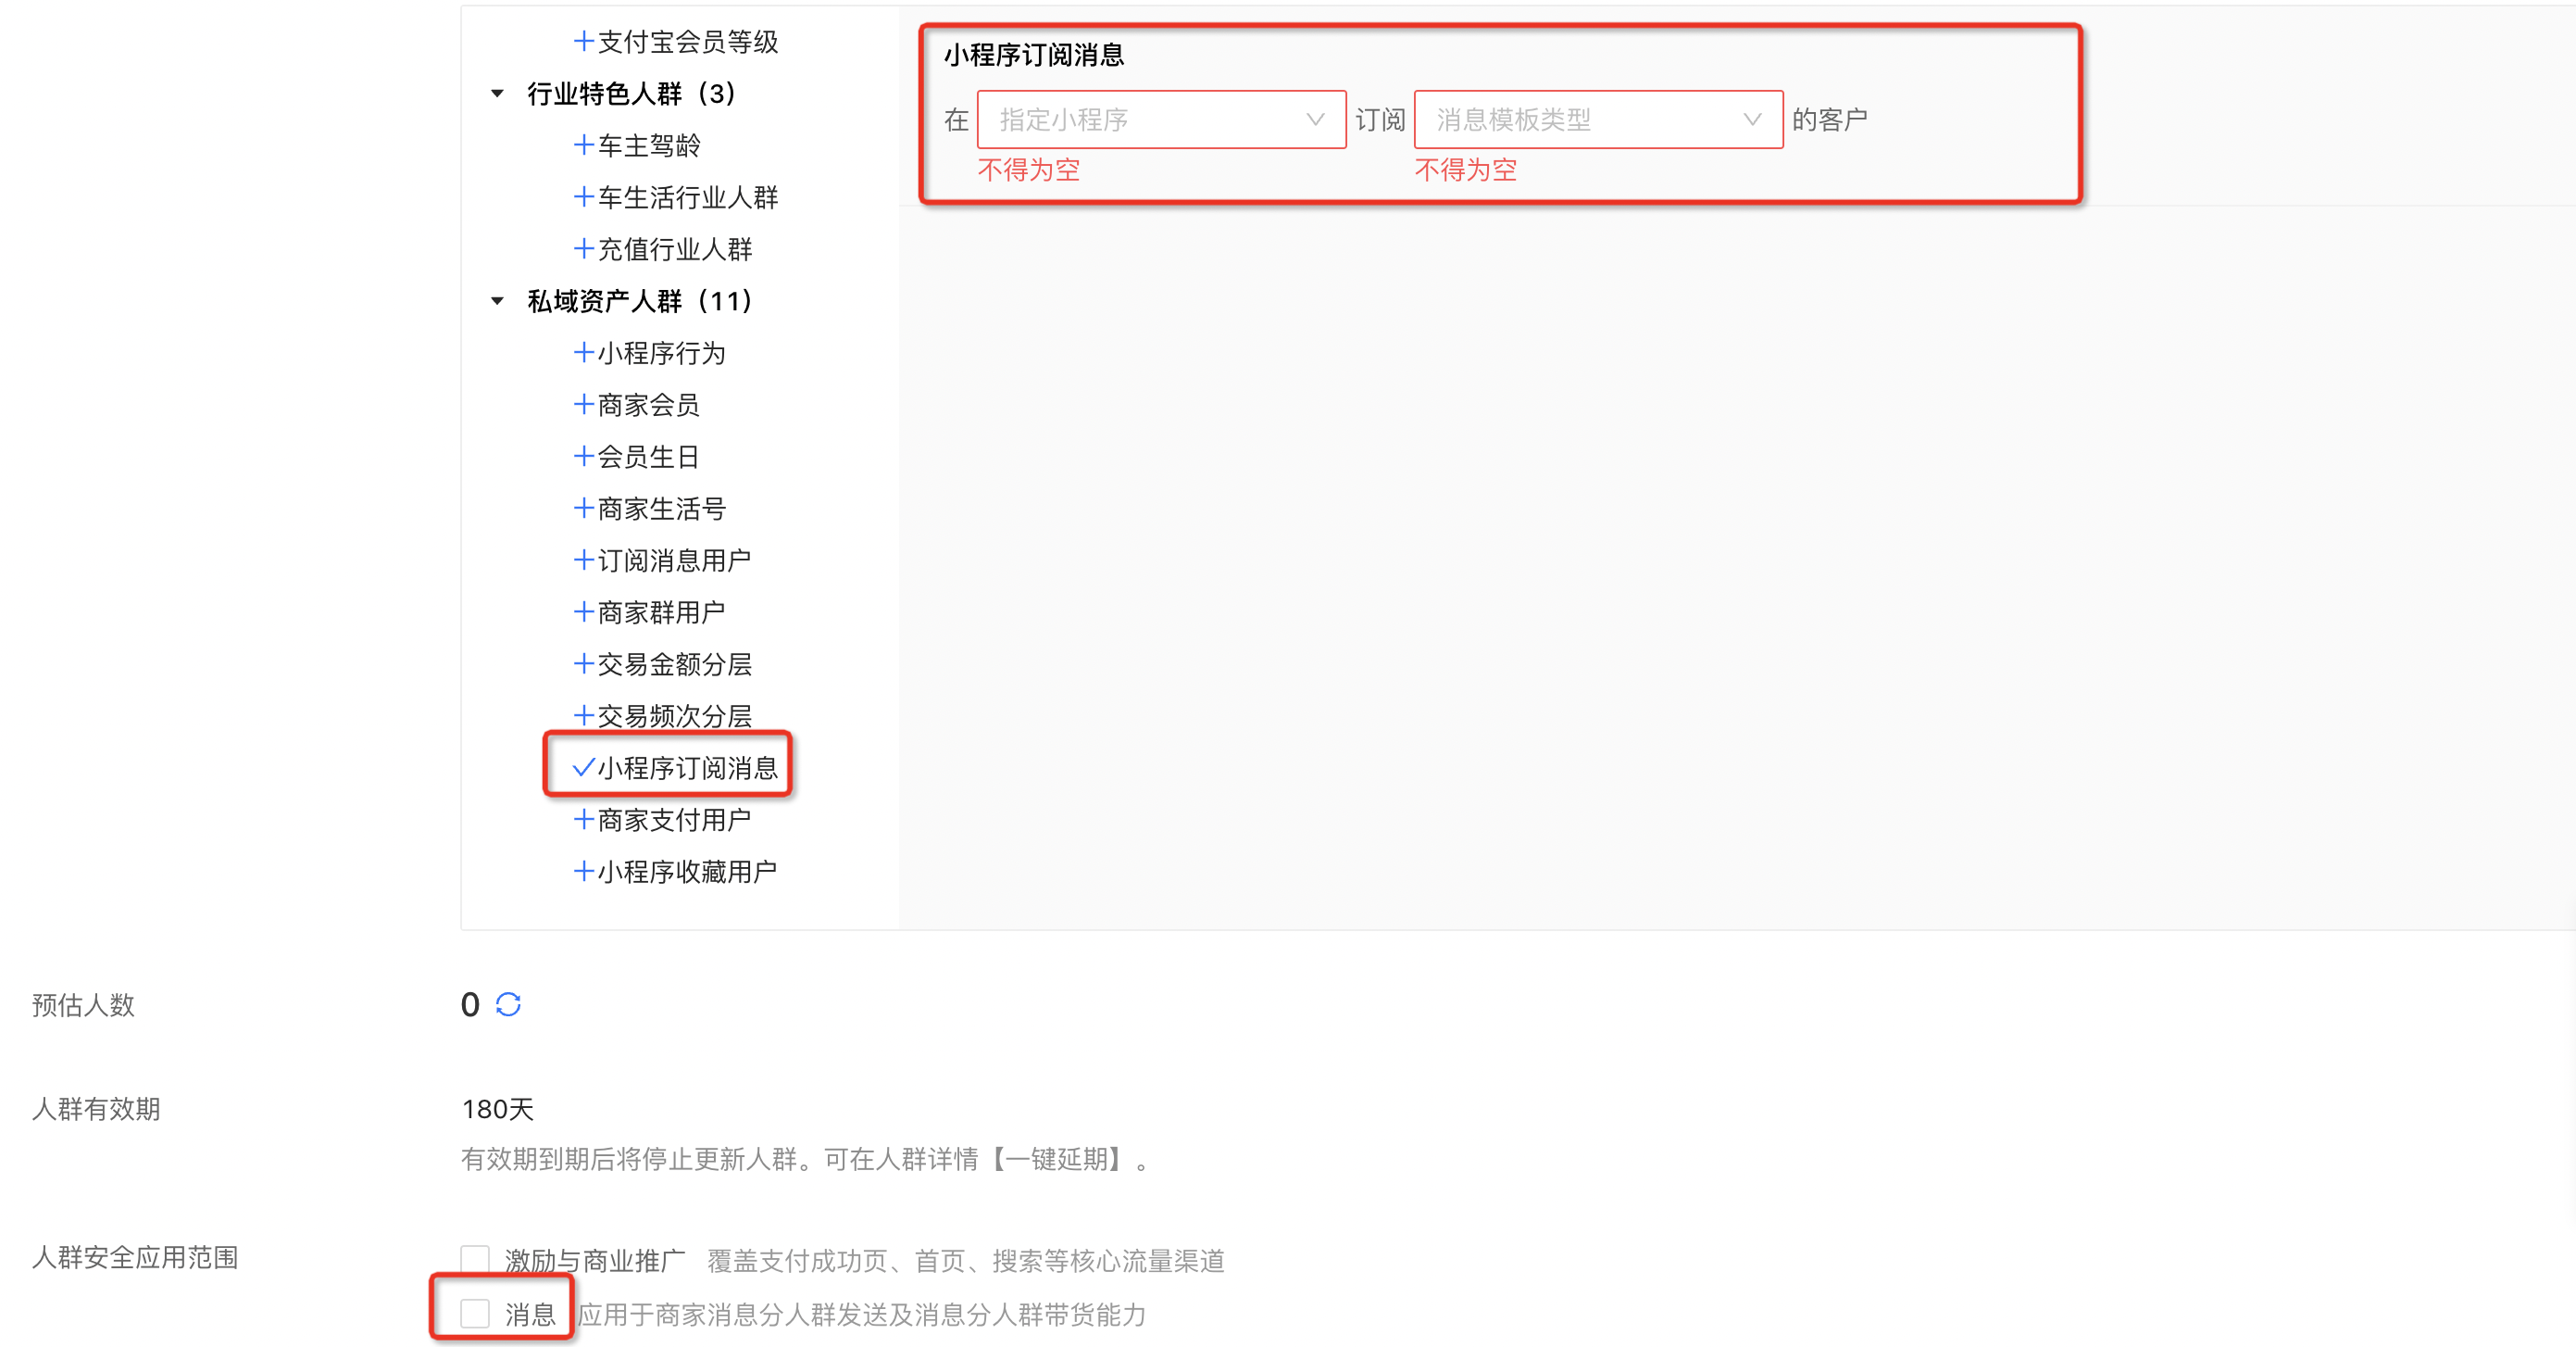Refresh the estimated audience count
Image resolution: width=2576 pixels, height=1347 pixels.
point(508,1003)
